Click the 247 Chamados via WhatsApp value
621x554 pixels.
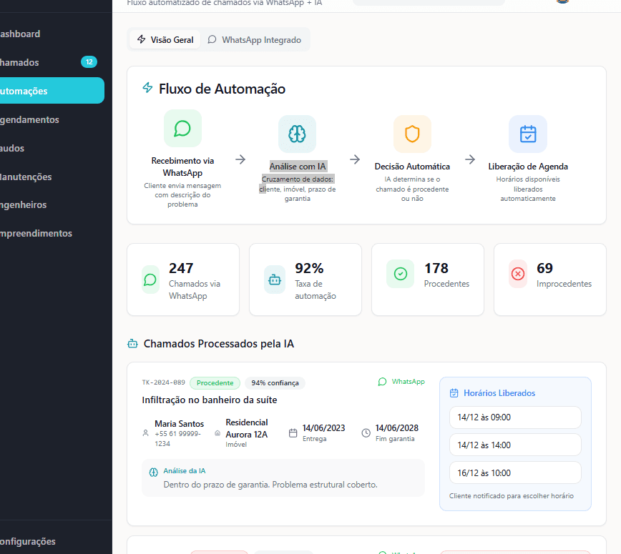181,268
